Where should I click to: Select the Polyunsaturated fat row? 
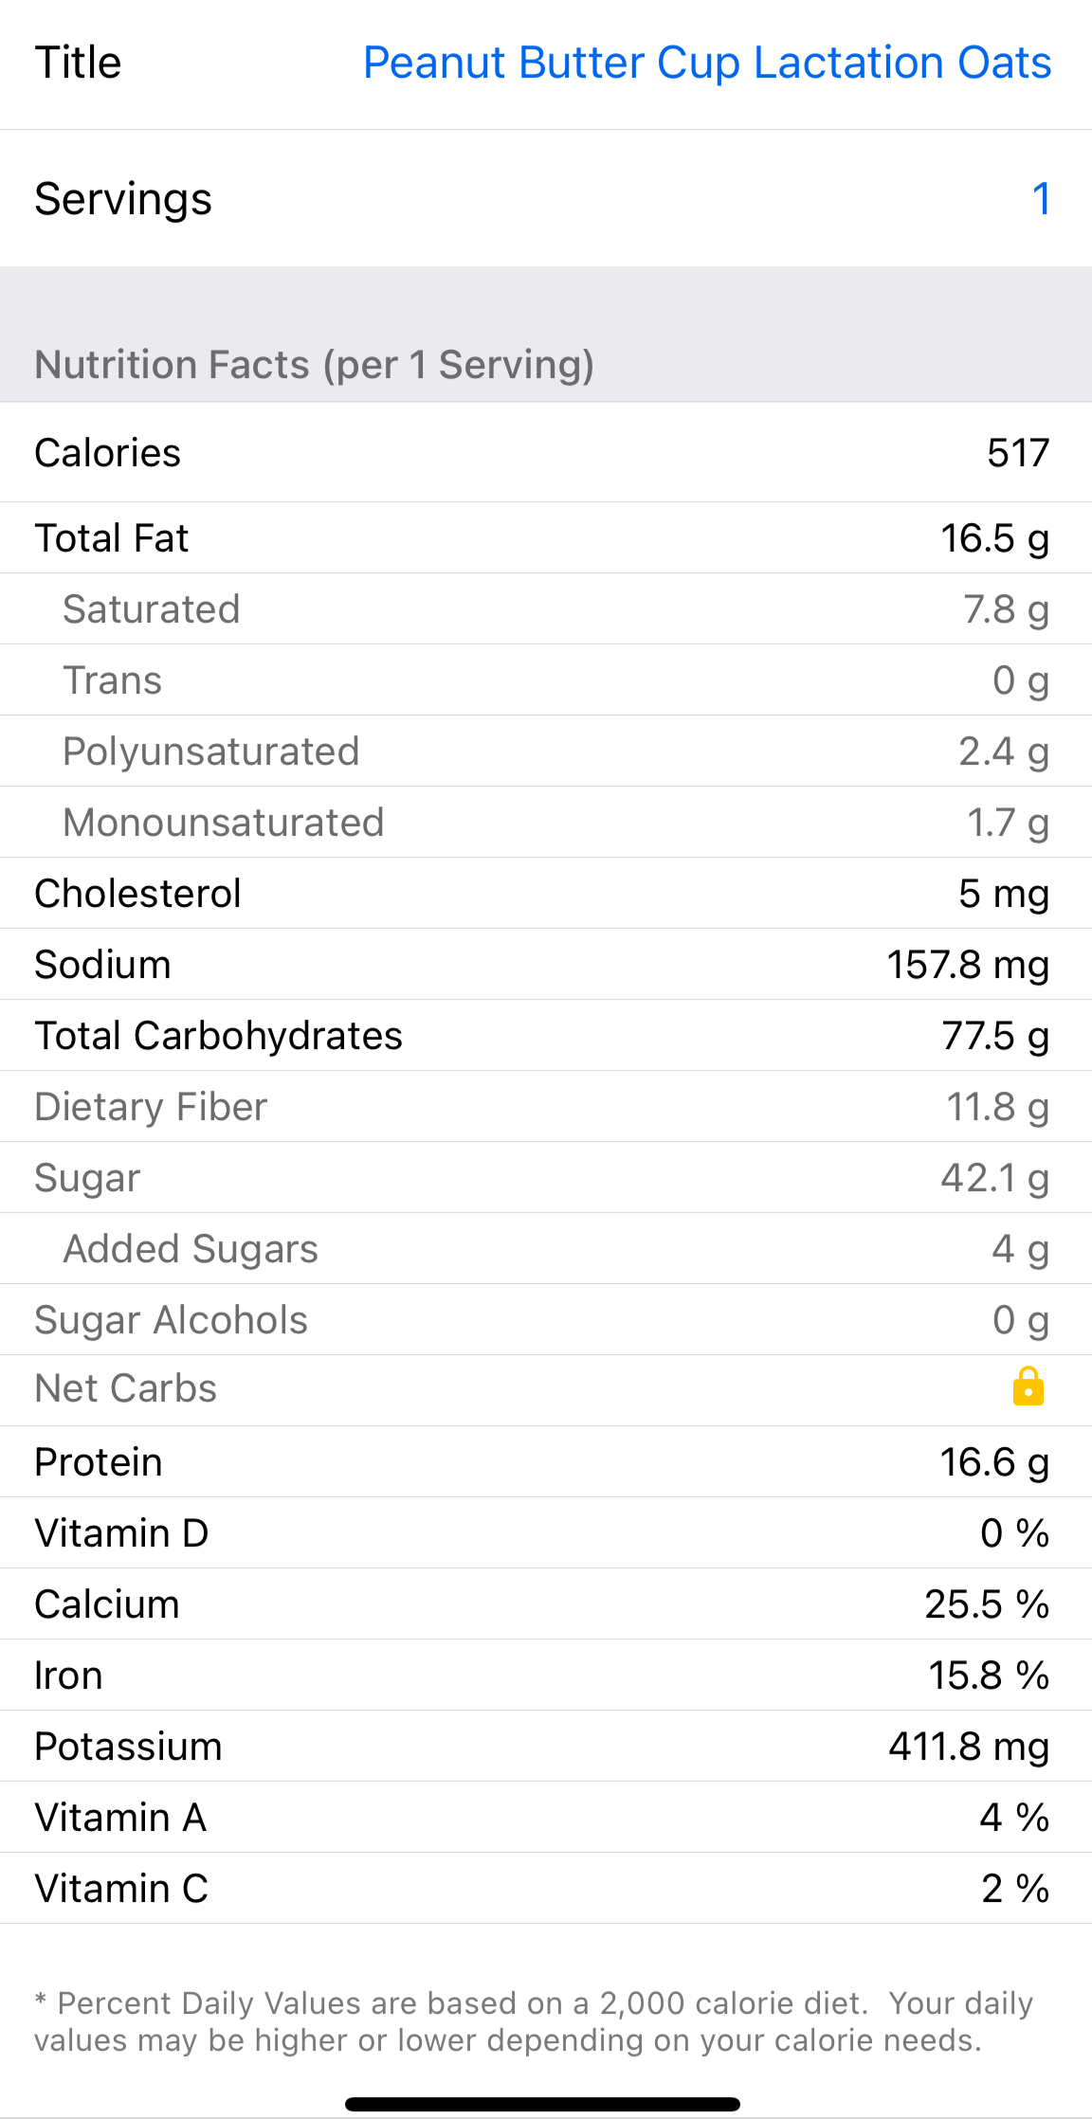(x=546, y=752)
